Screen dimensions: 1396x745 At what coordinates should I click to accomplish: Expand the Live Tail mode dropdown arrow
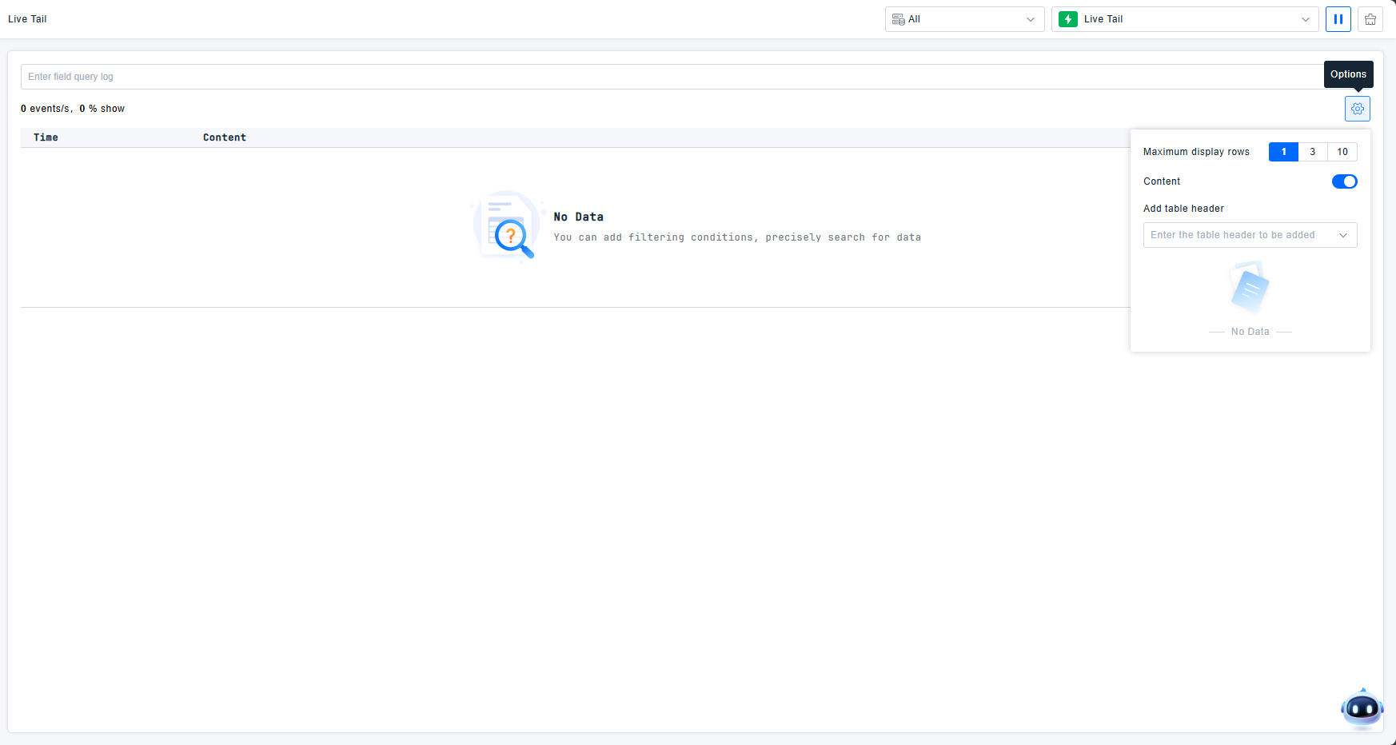[1305, 19]
